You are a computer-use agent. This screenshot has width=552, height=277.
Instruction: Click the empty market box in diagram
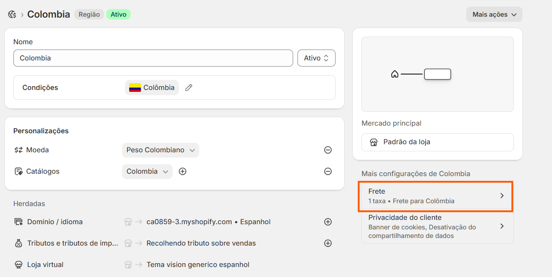pyautogui.click(x=437, y=74)
